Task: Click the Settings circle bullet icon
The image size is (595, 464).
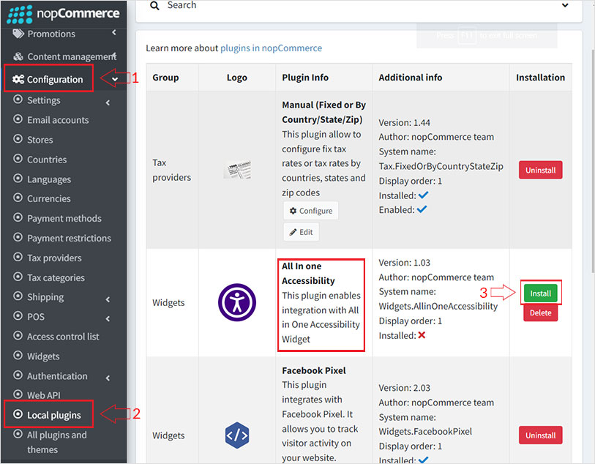Action: [x=18, y=100]
